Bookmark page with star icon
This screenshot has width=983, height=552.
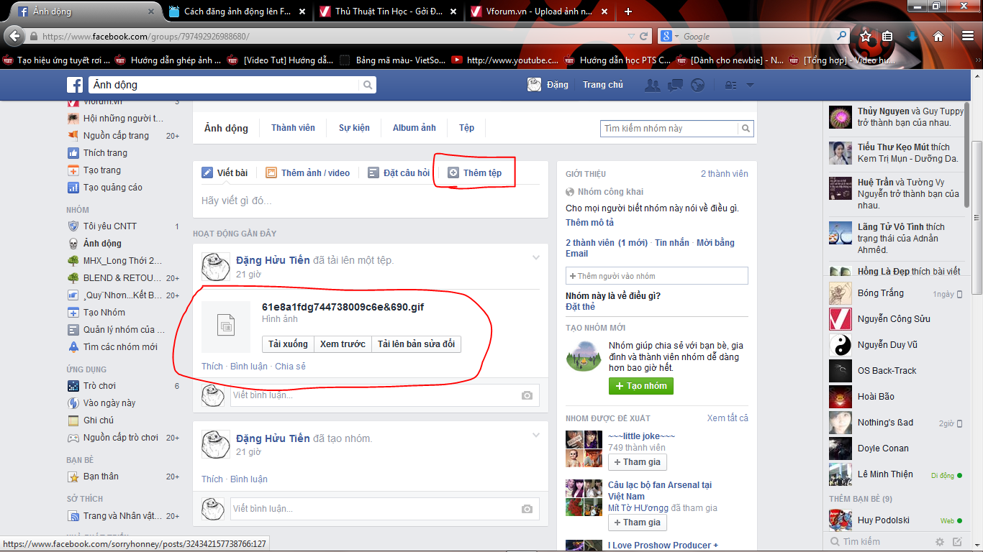[x=866, y=37]
